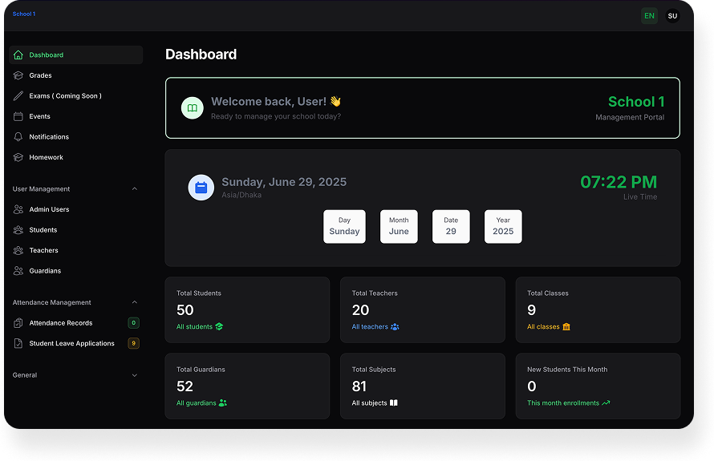Viewport: 714px width, 461px height.
Task: Open the Homework menu item
Action: click(x=46, y=157)
